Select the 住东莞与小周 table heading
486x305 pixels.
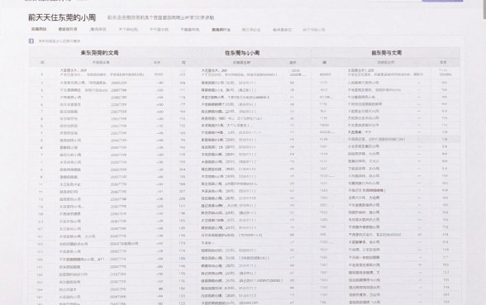click(x=242, y=53)
